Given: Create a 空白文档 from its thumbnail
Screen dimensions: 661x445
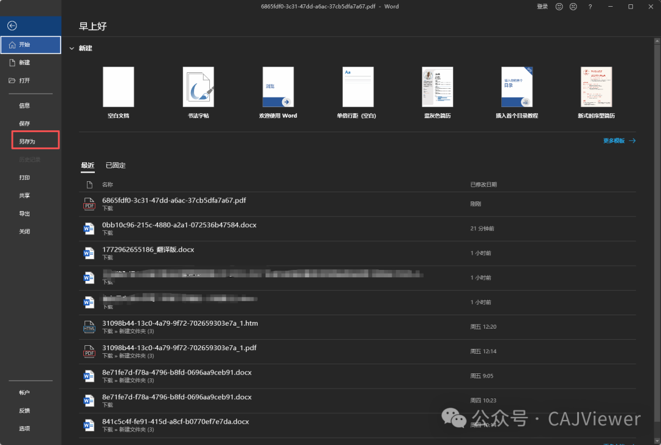Looking at the screenshot, I should coord(119,87).
